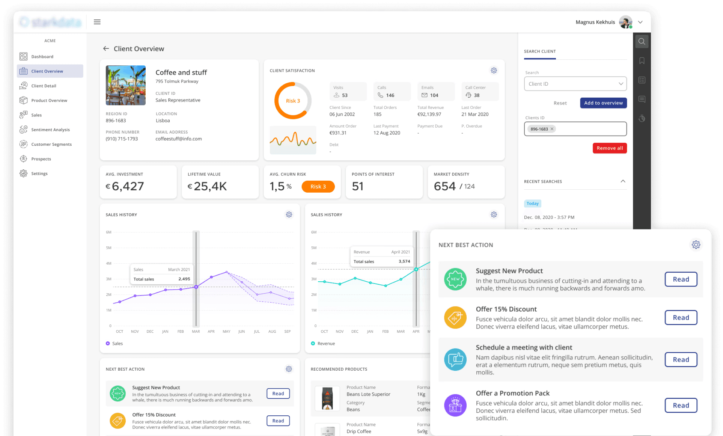This screenshot has height=436, width=723.
Task: Click the red Remove all button
Action: (609, 148)
